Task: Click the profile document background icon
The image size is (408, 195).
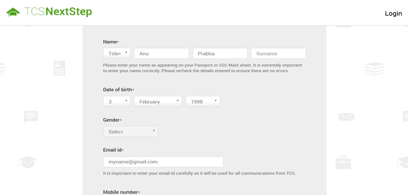Action: (59, 68)
